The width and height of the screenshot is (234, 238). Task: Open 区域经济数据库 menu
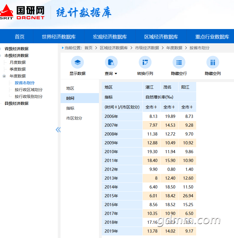point(161,36)
